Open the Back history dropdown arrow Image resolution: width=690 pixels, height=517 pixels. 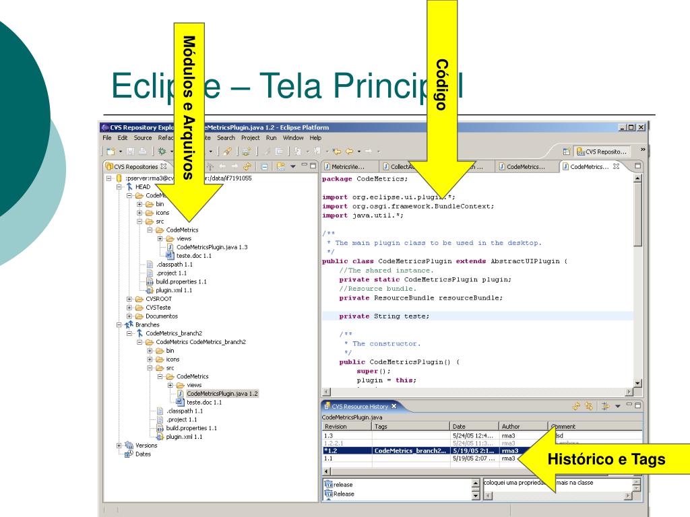coord(359,151)
